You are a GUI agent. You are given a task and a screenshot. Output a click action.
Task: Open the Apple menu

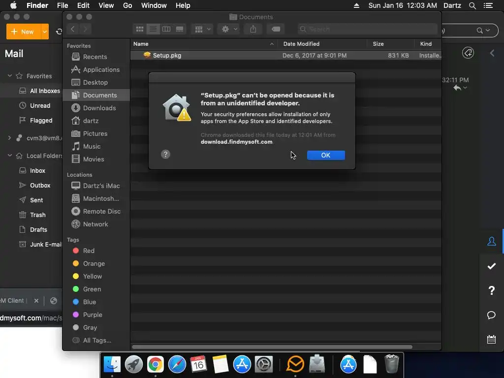[13, 5]
